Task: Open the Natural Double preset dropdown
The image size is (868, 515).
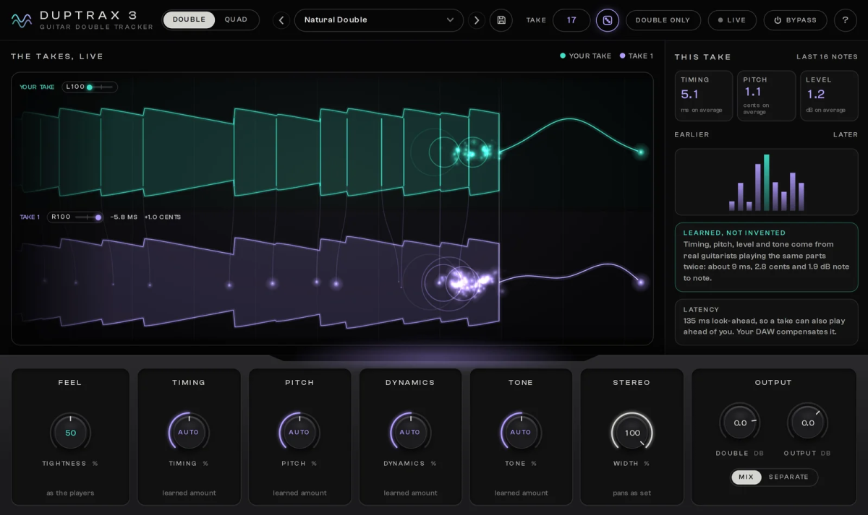Action: pyautogui.click(x=379, y=20)
